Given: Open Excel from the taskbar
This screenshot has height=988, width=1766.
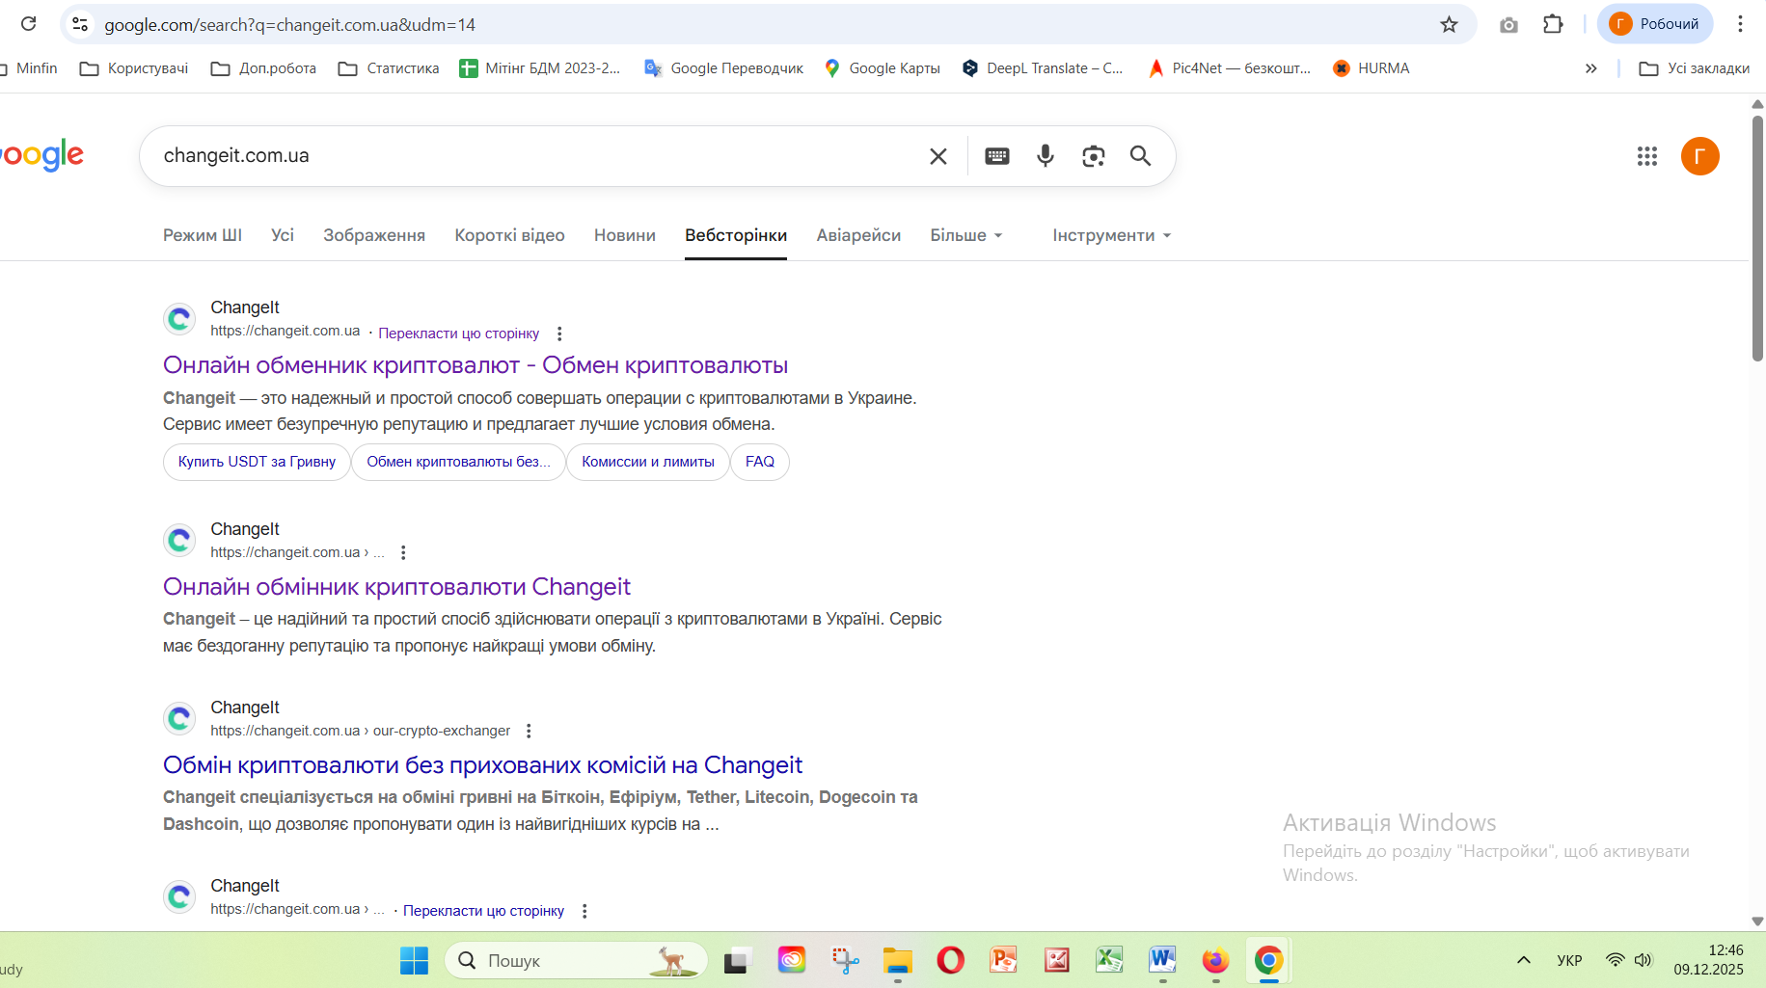Looking at the screenshot, I should [1109, 961].
